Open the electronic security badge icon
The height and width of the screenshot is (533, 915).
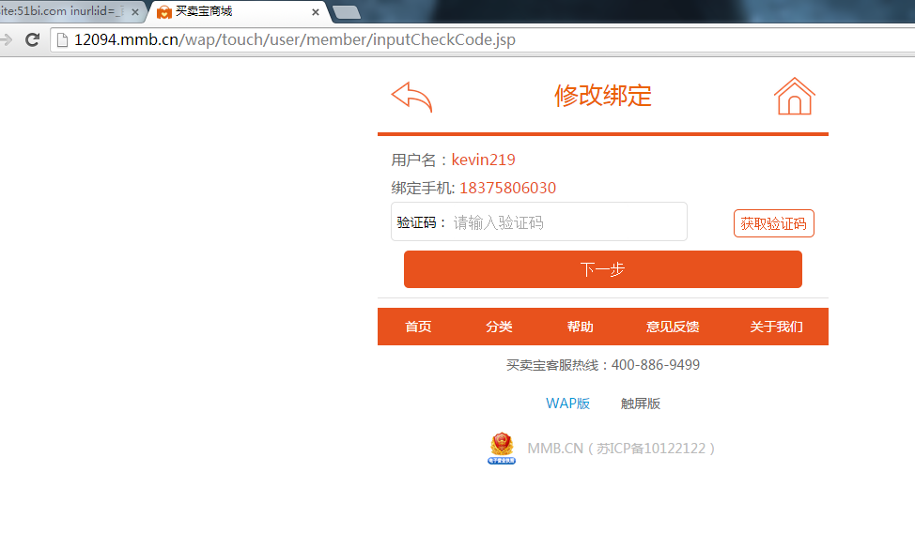click(502, 449)
